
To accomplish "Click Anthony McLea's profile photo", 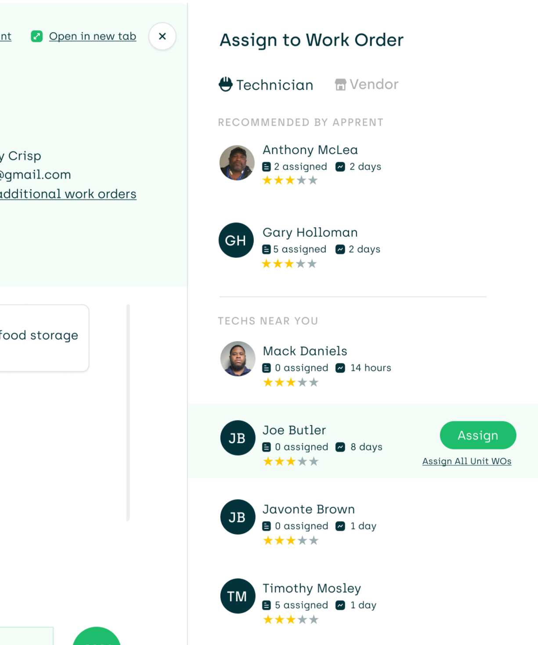I will (237, 163).
